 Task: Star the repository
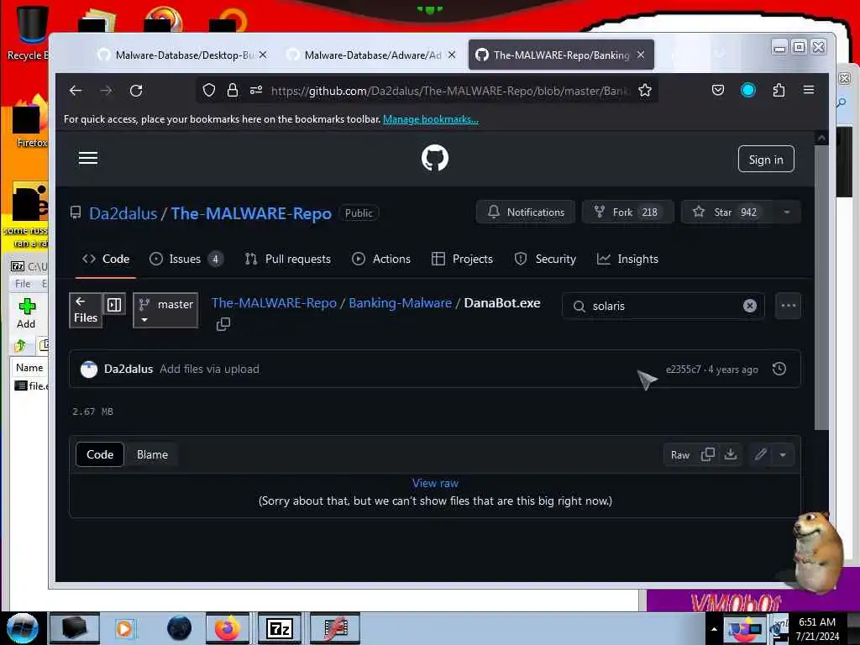726,212
